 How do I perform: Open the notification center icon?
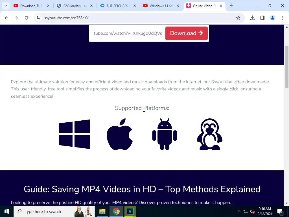coord(280,211)
